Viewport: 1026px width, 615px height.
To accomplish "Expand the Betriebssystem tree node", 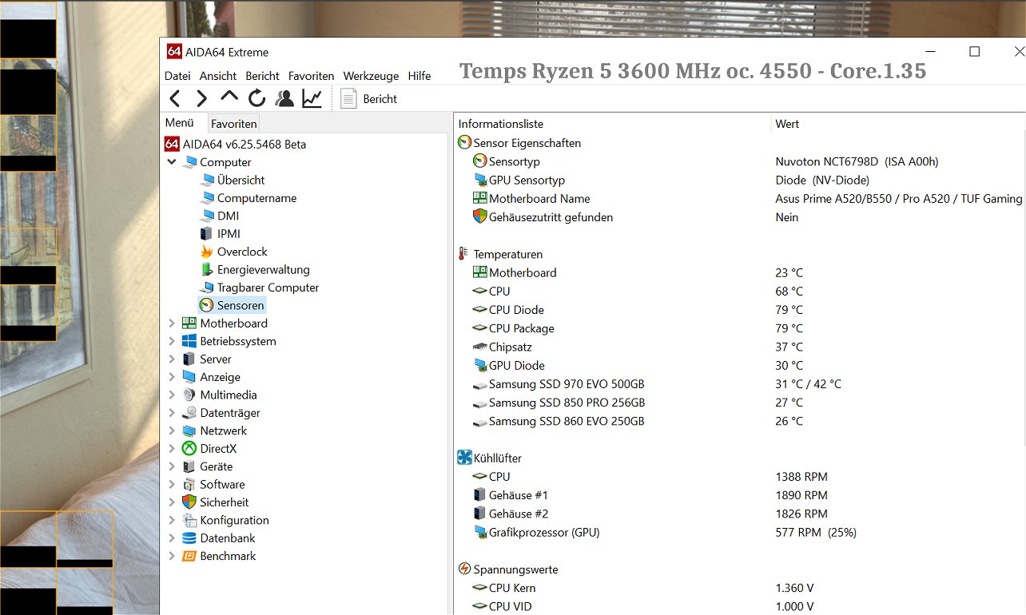I will (x=172, y=341).
